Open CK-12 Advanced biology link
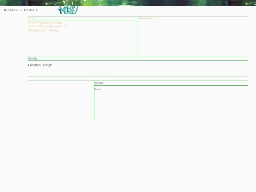 click(x=46, y=22)
